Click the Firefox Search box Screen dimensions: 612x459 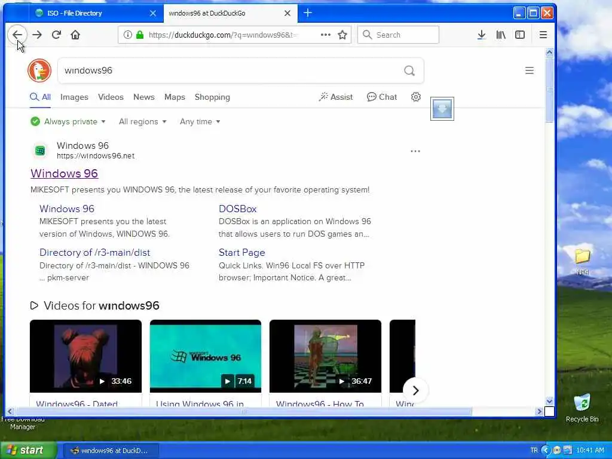pyautogui.click(x=398, y=35)
